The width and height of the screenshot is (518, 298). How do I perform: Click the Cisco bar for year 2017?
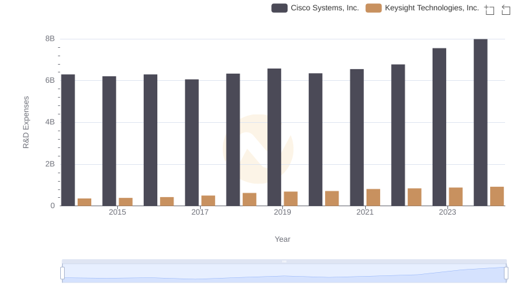point(192,143)
